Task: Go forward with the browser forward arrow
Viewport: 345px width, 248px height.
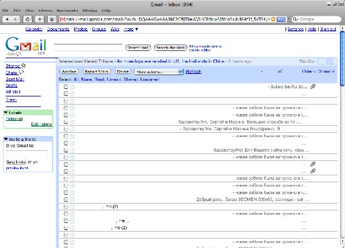Action: click(x=16, y=19)
